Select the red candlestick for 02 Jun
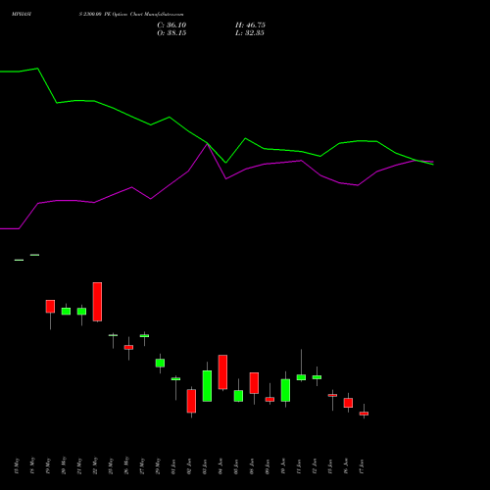490x490 pixels. point(191,401)
